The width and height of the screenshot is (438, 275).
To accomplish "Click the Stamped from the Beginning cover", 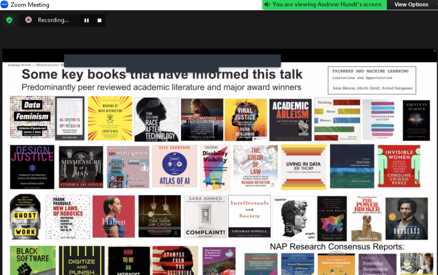I will coord(175,260).
